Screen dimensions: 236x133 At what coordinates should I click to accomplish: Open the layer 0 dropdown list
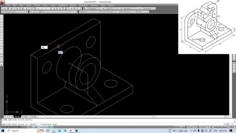pyautogui.click(x=51, y=11)
